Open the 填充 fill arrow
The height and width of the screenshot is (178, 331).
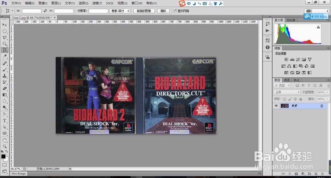coord(327,99)
